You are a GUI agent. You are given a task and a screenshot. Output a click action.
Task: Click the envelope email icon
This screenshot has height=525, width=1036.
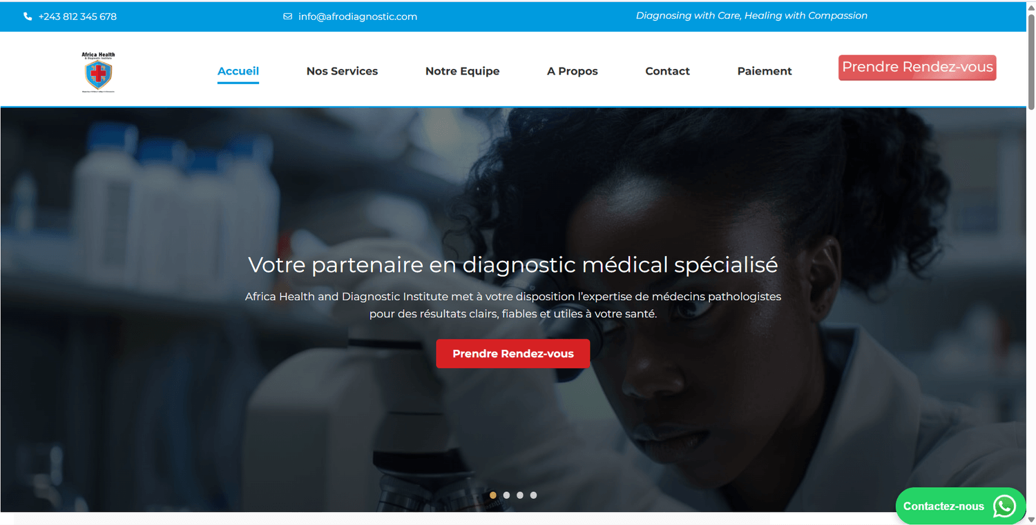(x=287, y=17)
